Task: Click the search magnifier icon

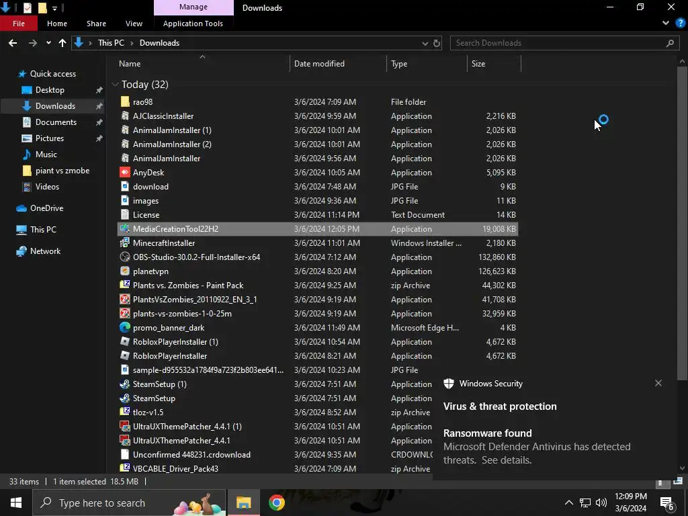Action: coord(670,43)
